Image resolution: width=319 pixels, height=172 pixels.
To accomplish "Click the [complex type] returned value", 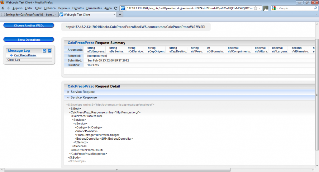I will [97, 56].
